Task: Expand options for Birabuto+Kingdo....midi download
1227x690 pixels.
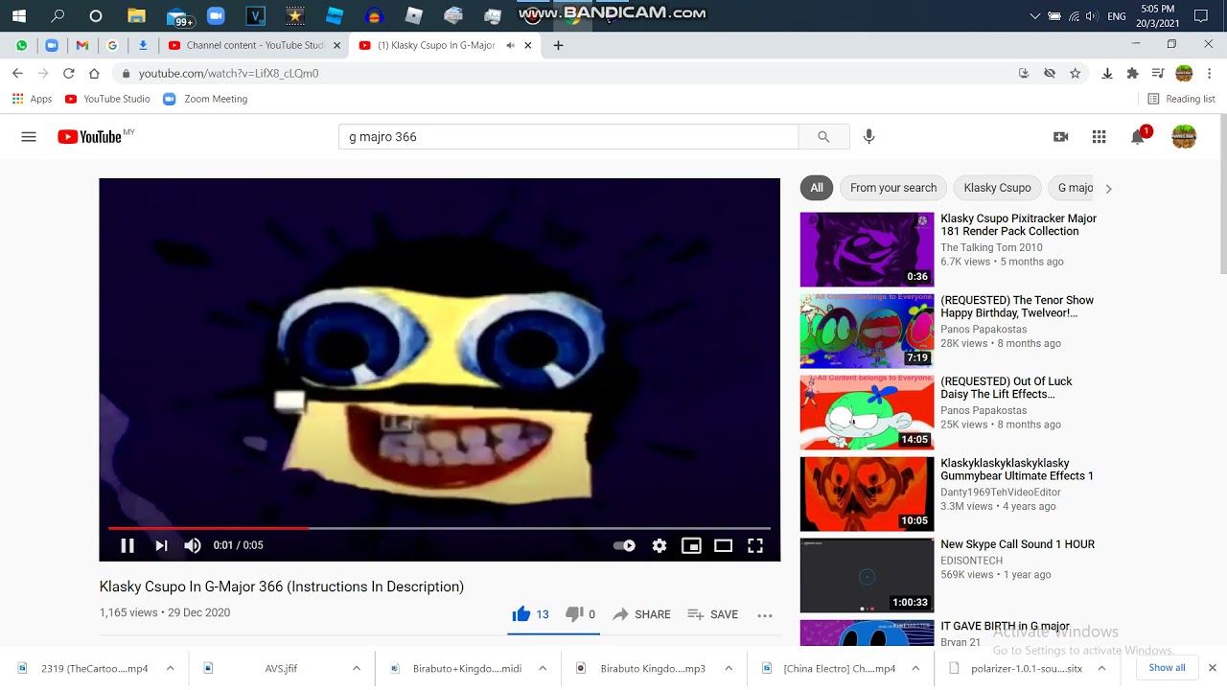Action: 542,668
